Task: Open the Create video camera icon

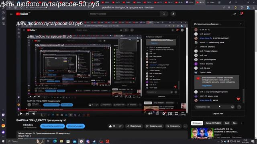Action: pyautogui.click(x=234, y=14)
